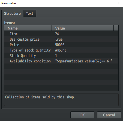Screen dimensions: 123x121
Task: Click the value 24 for Item
Action: click(57, 34)
